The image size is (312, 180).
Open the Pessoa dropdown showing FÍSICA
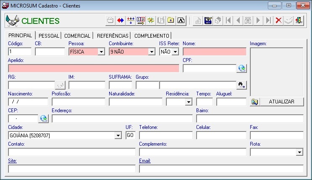101,52
